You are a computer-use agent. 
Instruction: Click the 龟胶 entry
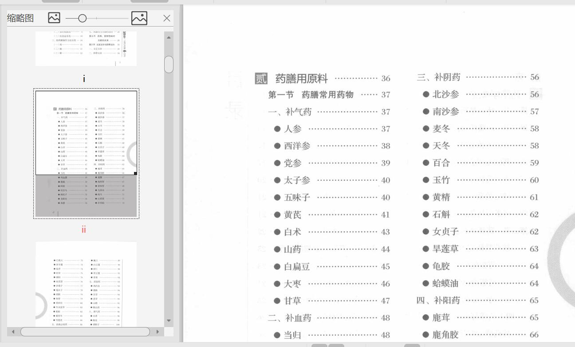point(481,266)
